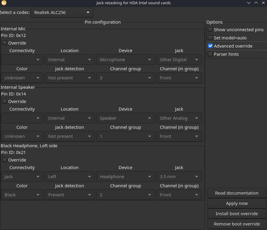Viewport: 267px width, 230px height.
Task: Expand Internal Speaker Jack dropdown showing Other Analog
Action: [x=179, y=118]
